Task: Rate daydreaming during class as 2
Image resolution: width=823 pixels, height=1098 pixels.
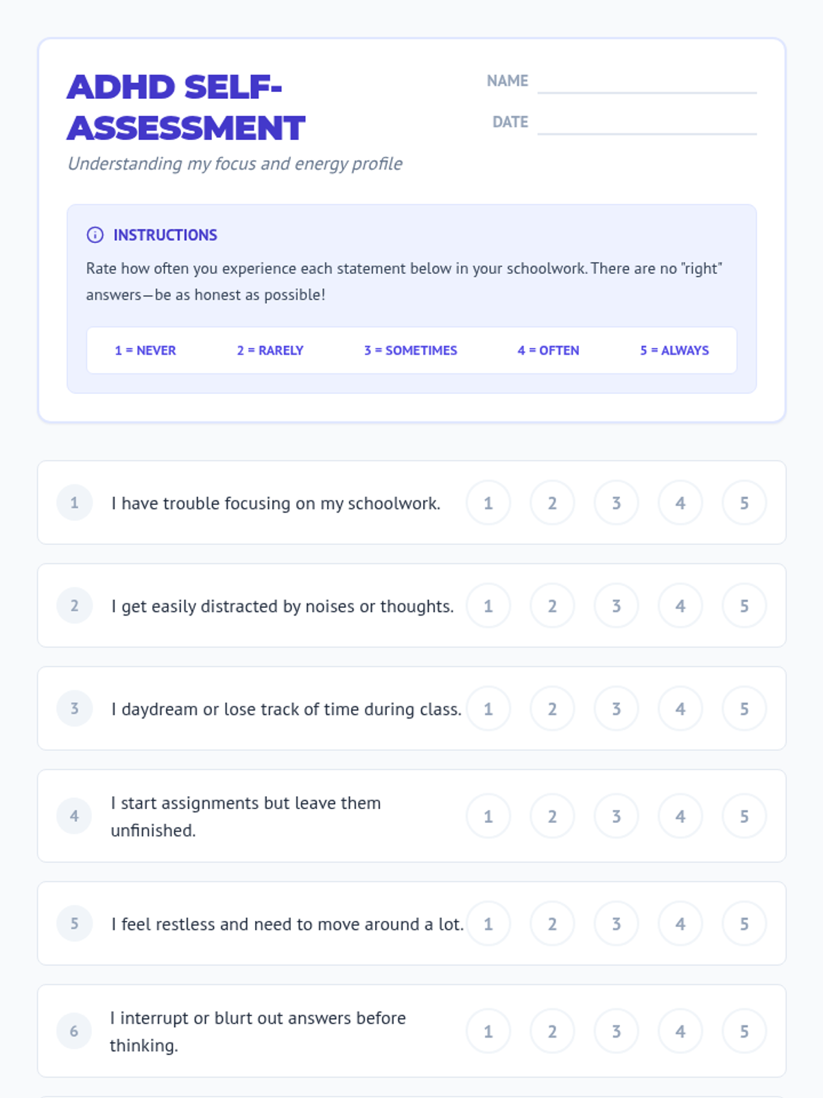Action: tap(552, 709)
